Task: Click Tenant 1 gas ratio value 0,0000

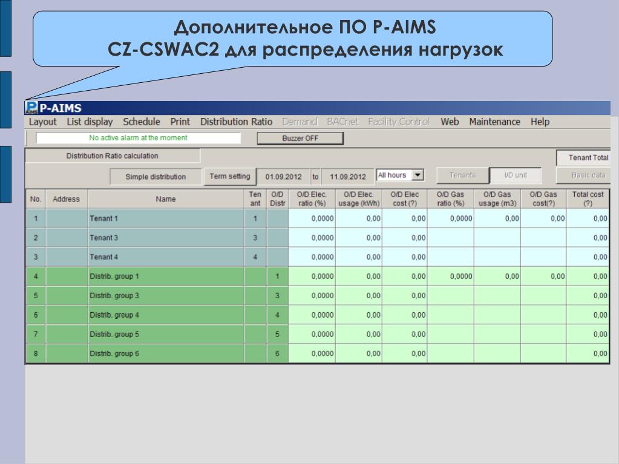Action: pos(450,218)
